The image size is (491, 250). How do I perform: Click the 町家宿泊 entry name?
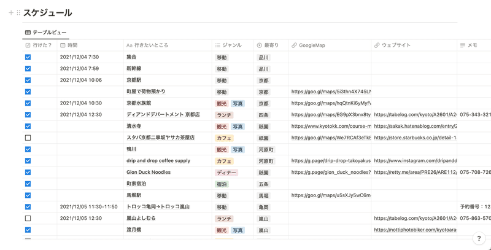tap(136, 184)
